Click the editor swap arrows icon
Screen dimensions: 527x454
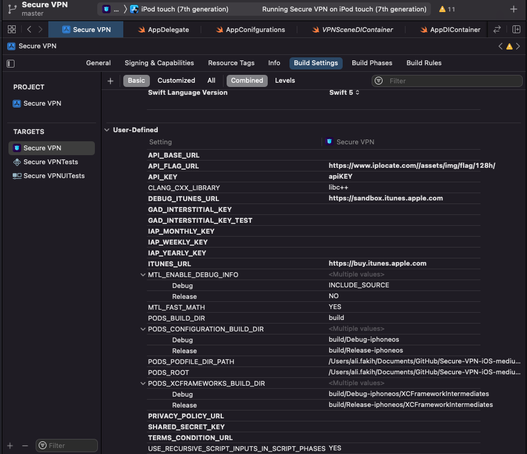[497, 30]
